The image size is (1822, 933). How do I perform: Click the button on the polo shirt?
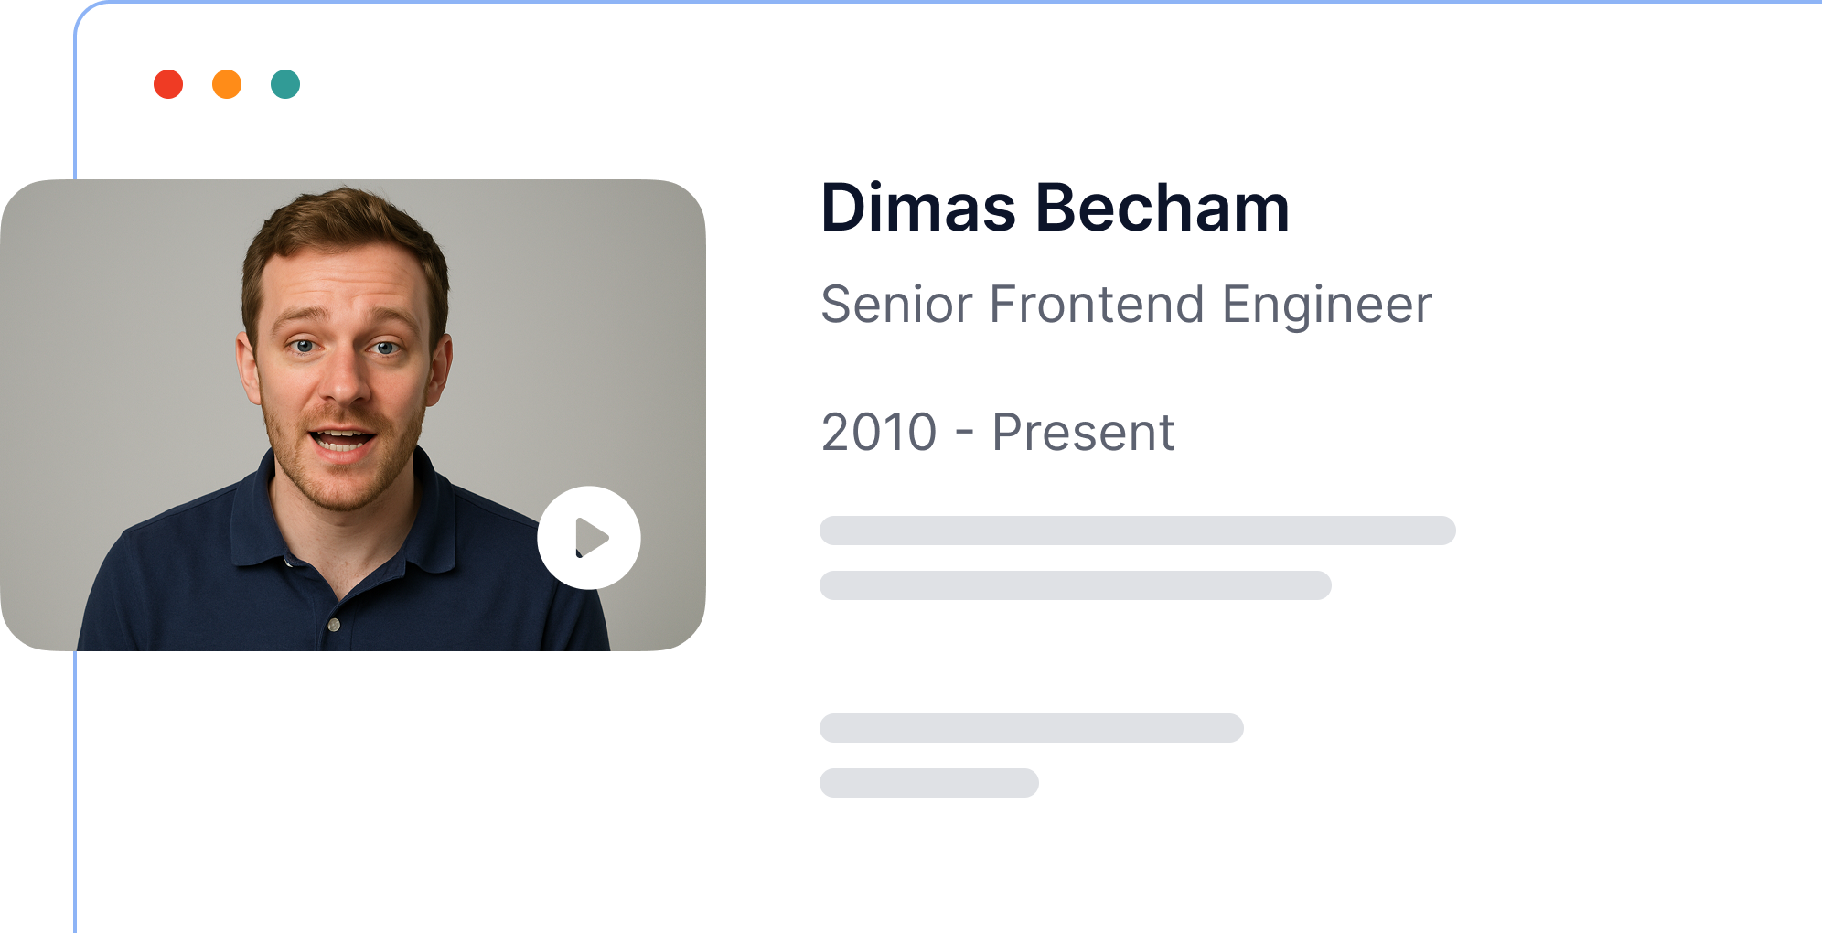334,625
